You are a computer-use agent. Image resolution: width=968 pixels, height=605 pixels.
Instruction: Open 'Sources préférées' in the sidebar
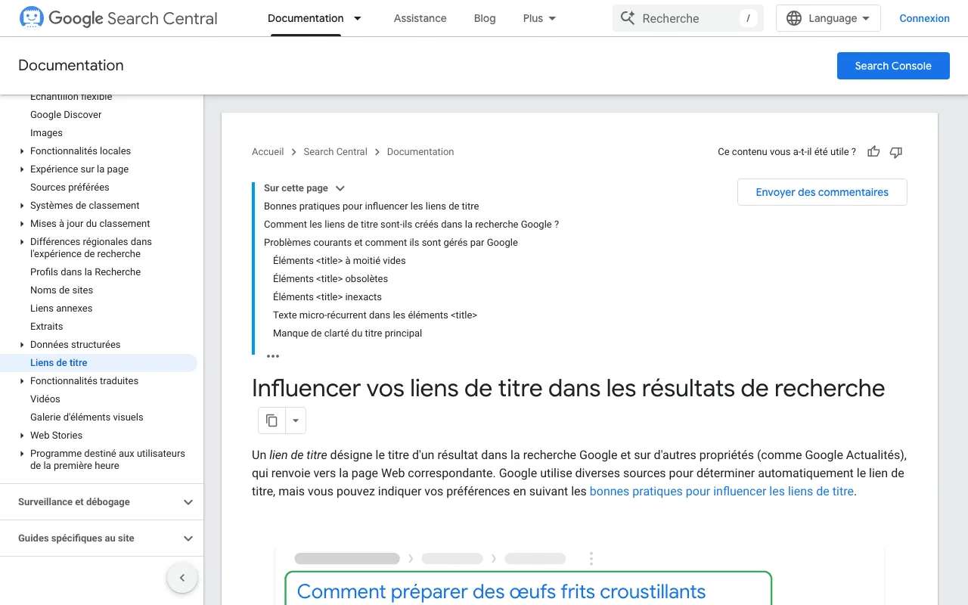[70, 188]
